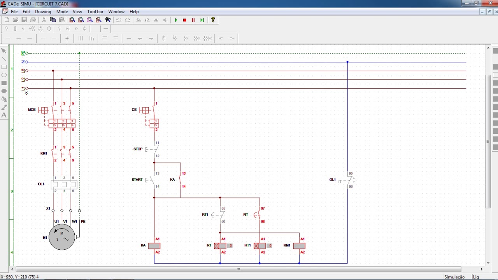Open the Window menu
The height and width of the screenshot is (280, 498).
coord(116,12)
